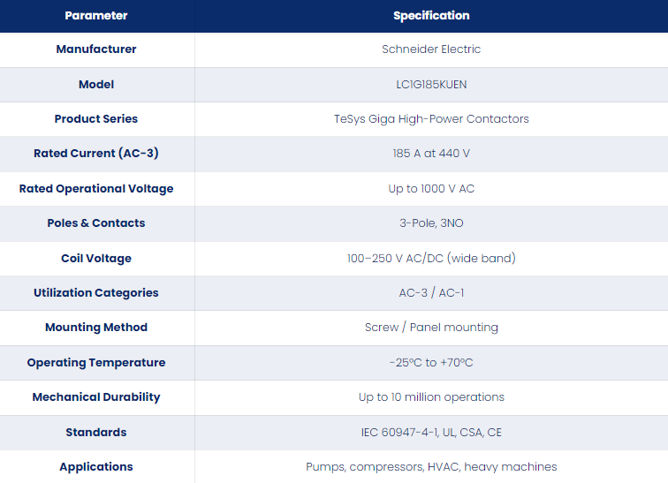Screen dimensions: 668x483
Task: Select model number LC1G185KUEN
Action: pos(431,85)
